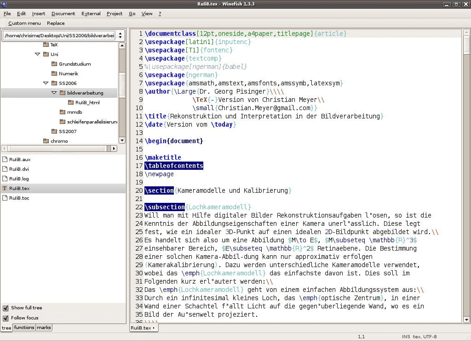Switch to the marks tab
This screenshot has height=341, width=471.
pos(44,328)
